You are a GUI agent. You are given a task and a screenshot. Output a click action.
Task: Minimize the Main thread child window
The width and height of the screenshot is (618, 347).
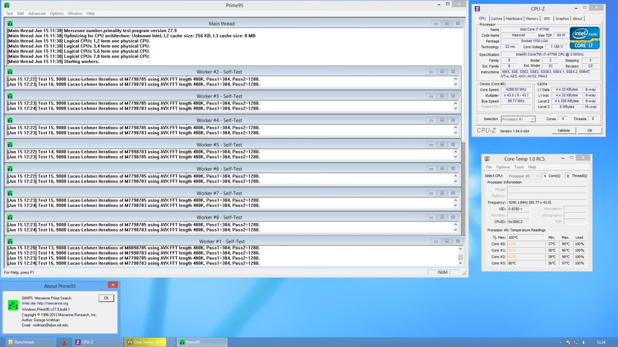[436, 23]
